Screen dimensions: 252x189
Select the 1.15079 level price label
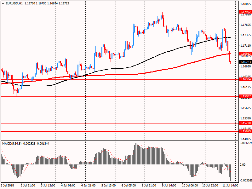click(x=245, y=131)
